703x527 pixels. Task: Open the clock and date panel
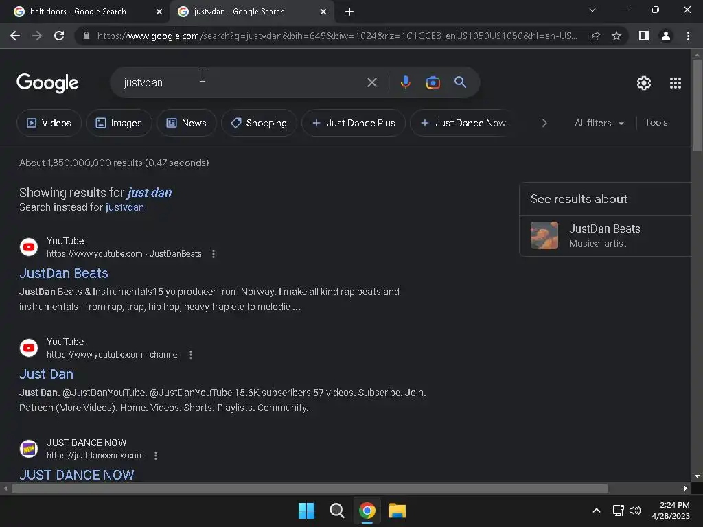pyautogui.click(x=671, y=511)
